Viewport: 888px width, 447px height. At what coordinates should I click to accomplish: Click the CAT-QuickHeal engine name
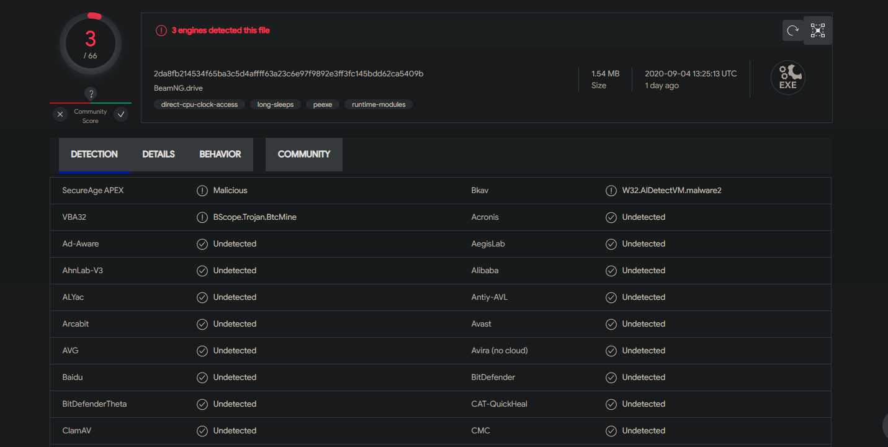coord(500,404)
